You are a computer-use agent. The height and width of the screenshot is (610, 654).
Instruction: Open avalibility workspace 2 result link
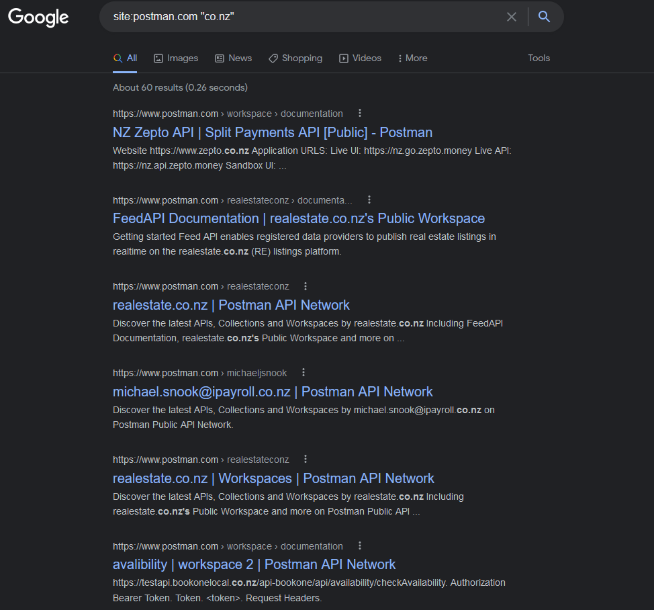254,564
